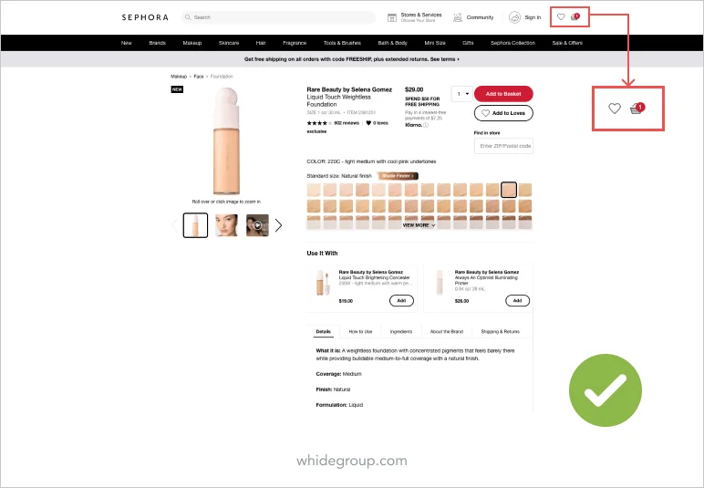Select the model face image thumbnail
The image size is (704, 488).
point(227,225)
